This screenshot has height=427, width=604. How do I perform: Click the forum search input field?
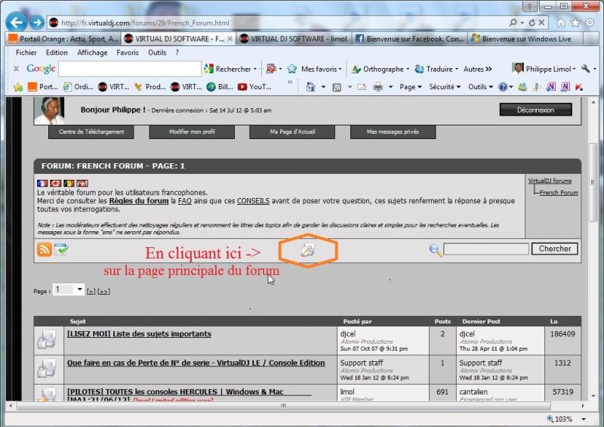[x=485, y=249]
